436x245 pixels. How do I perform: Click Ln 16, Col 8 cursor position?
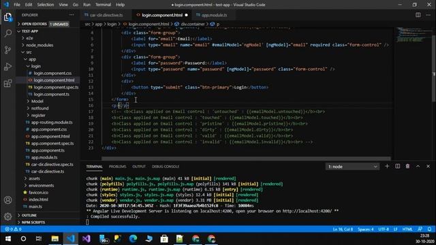point(343,229)
